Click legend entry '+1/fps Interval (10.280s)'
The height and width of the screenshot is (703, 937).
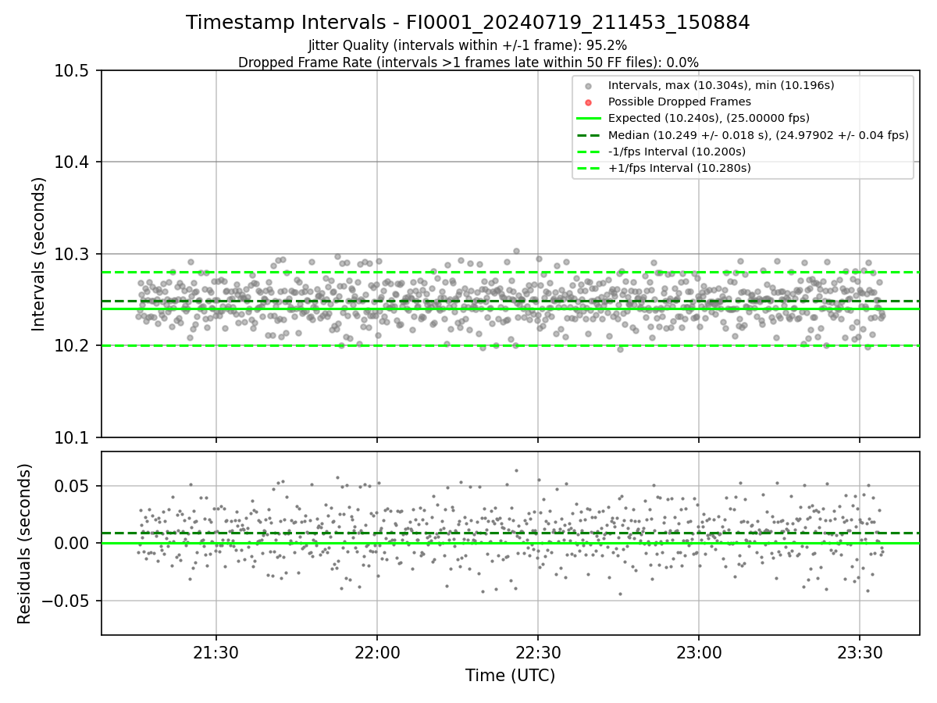(x=679, y=168)
